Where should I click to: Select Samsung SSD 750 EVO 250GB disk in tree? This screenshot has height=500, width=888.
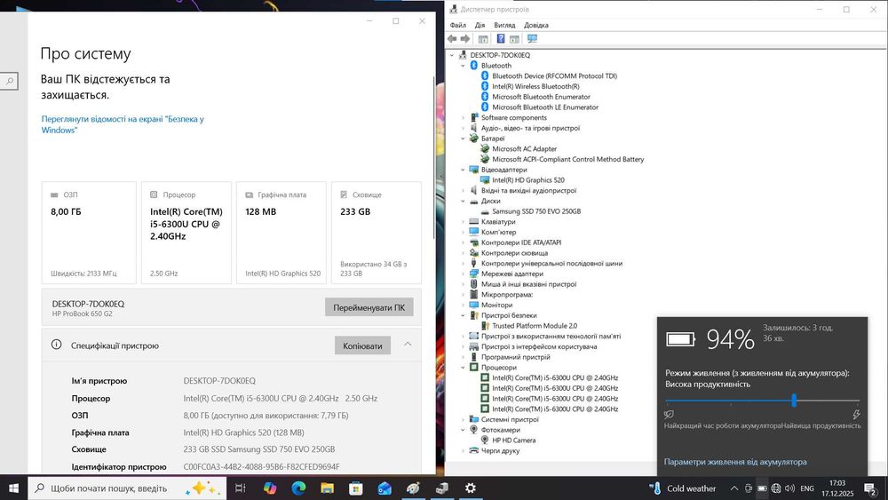click(x=536, y=211)
